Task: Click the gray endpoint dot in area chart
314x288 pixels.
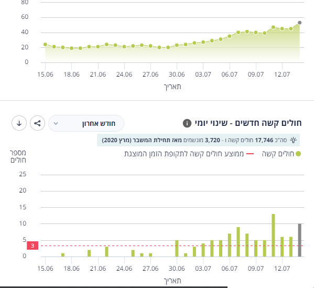Action: [x=299, y=23]
